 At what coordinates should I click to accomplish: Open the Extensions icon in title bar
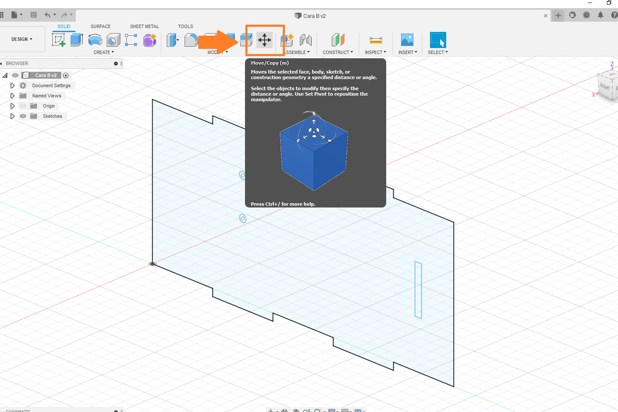(x=572, y=15)
